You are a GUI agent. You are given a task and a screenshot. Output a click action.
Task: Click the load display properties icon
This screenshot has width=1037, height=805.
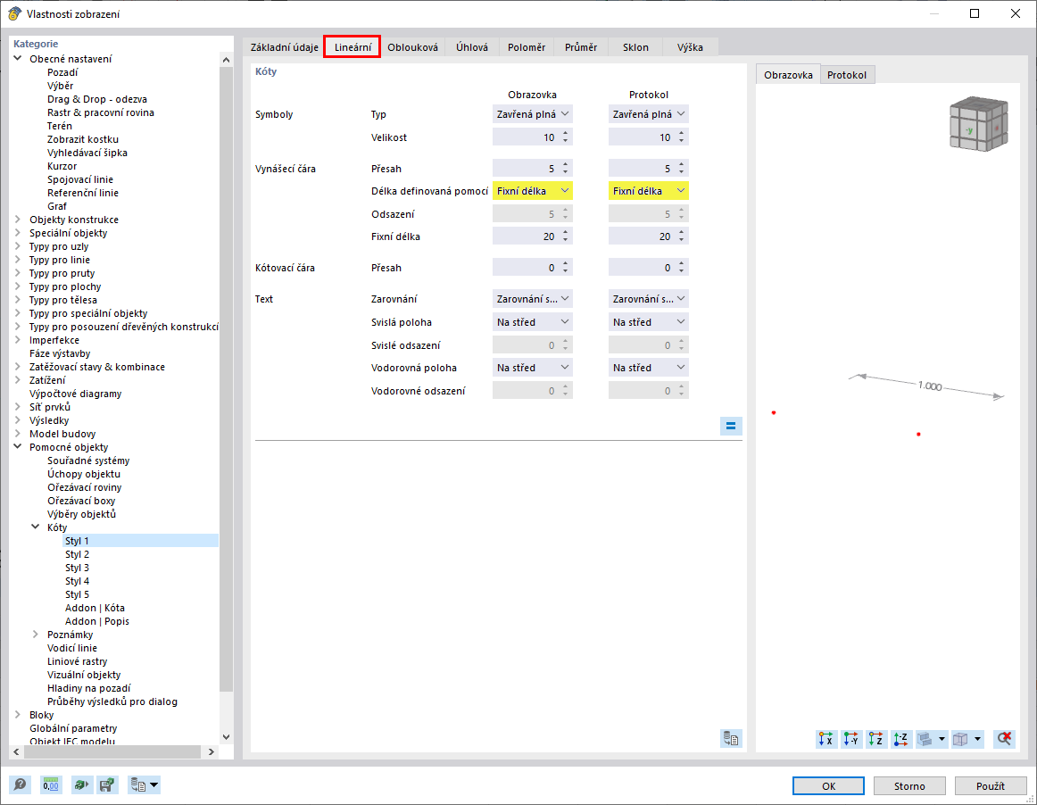[80, 785]
